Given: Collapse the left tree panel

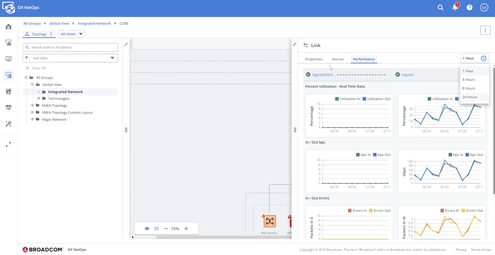Looking at the screenshot, I should [x=126, y=44].
